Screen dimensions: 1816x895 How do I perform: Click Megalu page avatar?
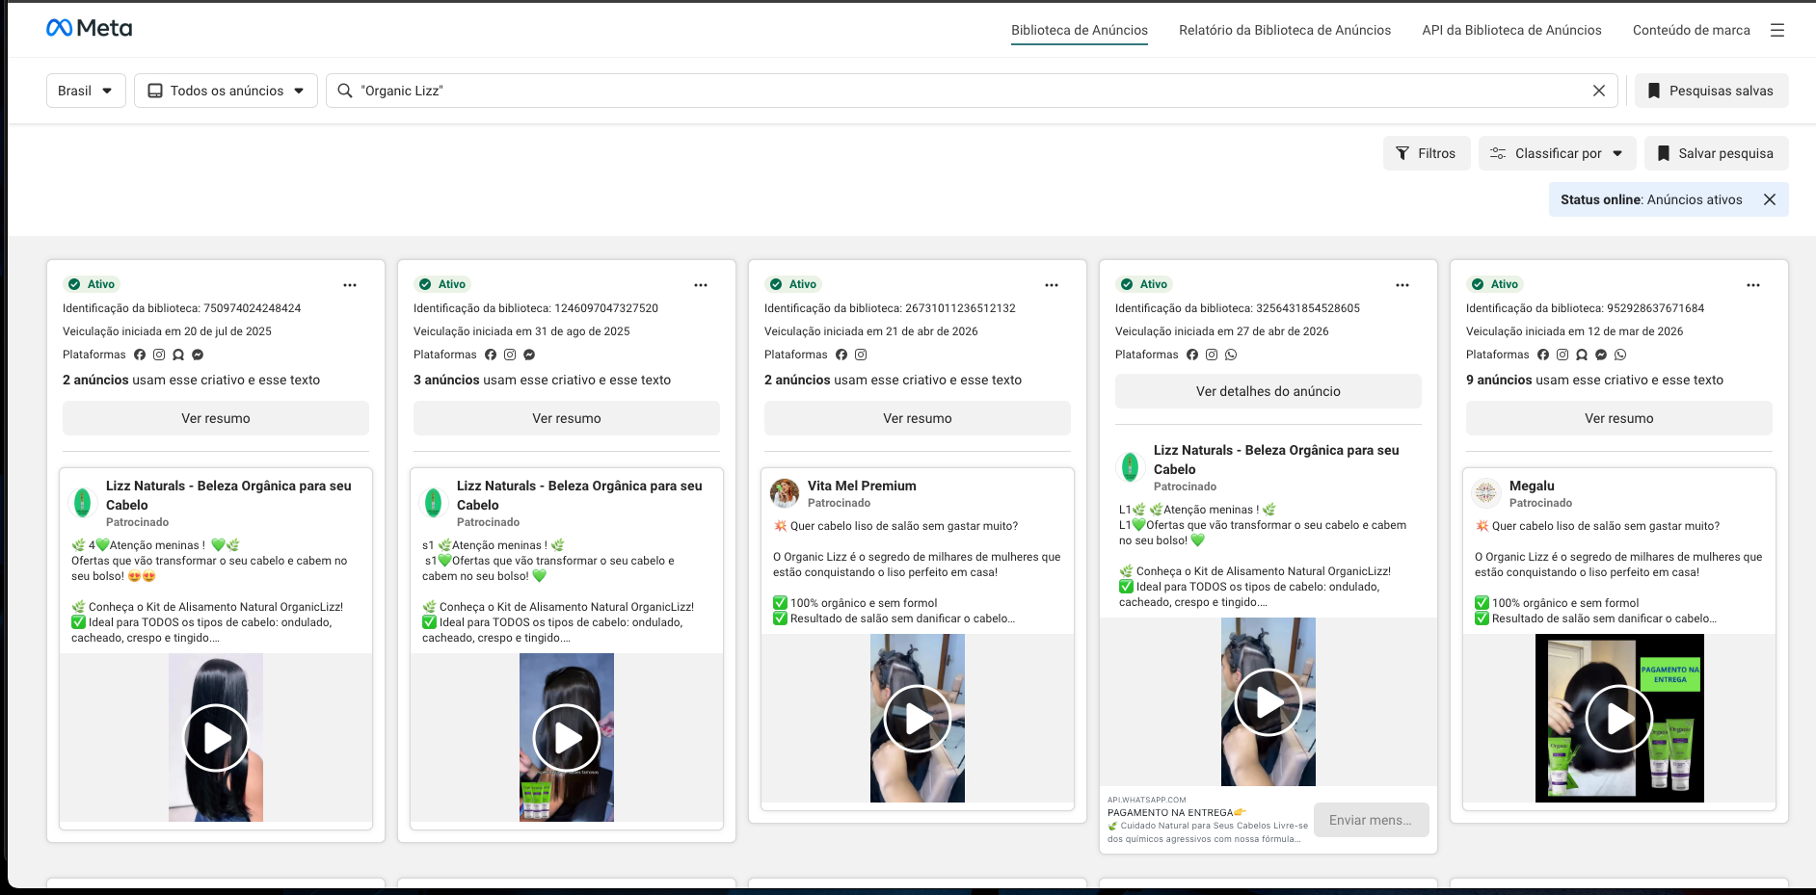coord(1486,492)
